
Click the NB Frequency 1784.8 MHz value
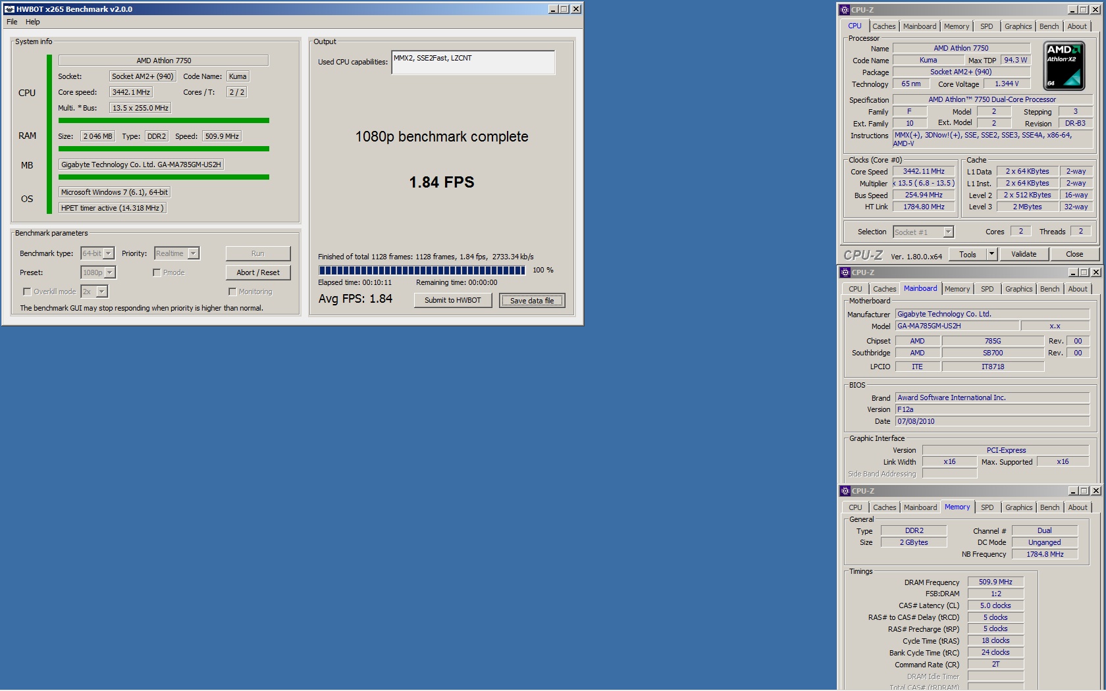(1045, 554)
